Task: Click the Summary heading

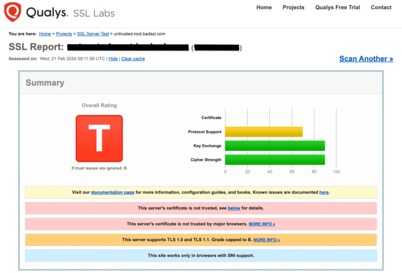Action: pos(45,83)
